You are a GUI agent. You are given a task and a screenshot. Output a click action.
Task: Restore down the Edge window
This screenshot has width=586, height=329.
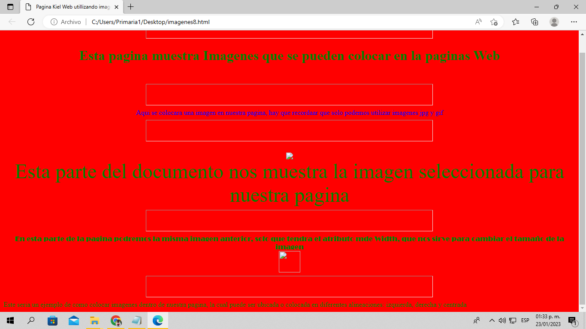click(556, 7)
